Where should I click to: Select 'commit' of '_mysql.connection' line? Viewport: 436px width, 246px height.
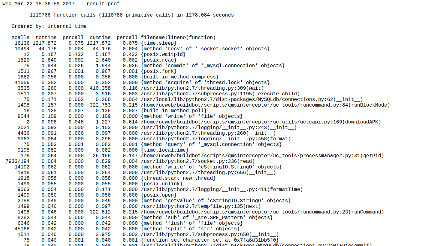pos(213,66)
